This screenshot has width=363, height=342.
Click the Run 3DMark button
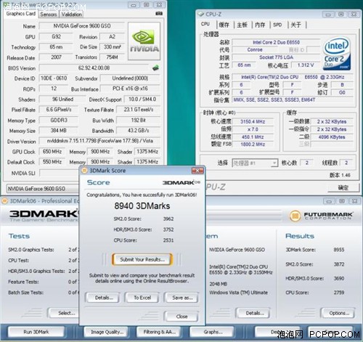(36, 332)
